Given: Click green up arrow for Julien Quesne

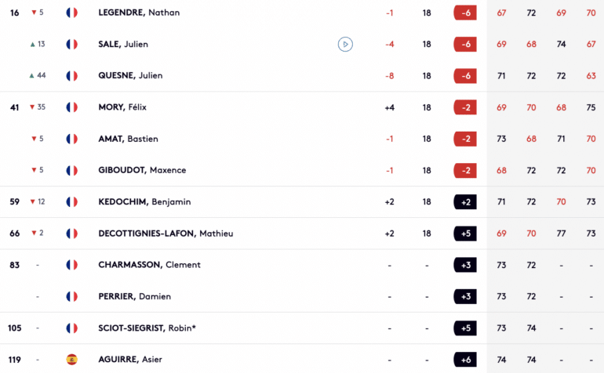Looking at the screenshot, I should point(32,76).
